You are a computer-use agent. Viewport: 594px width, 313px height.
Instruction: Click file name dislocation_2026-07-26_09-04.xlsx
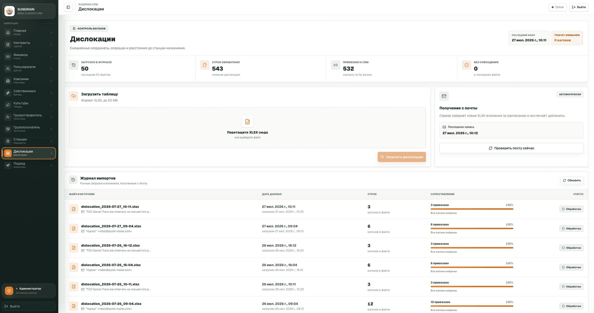pos(111,304)
